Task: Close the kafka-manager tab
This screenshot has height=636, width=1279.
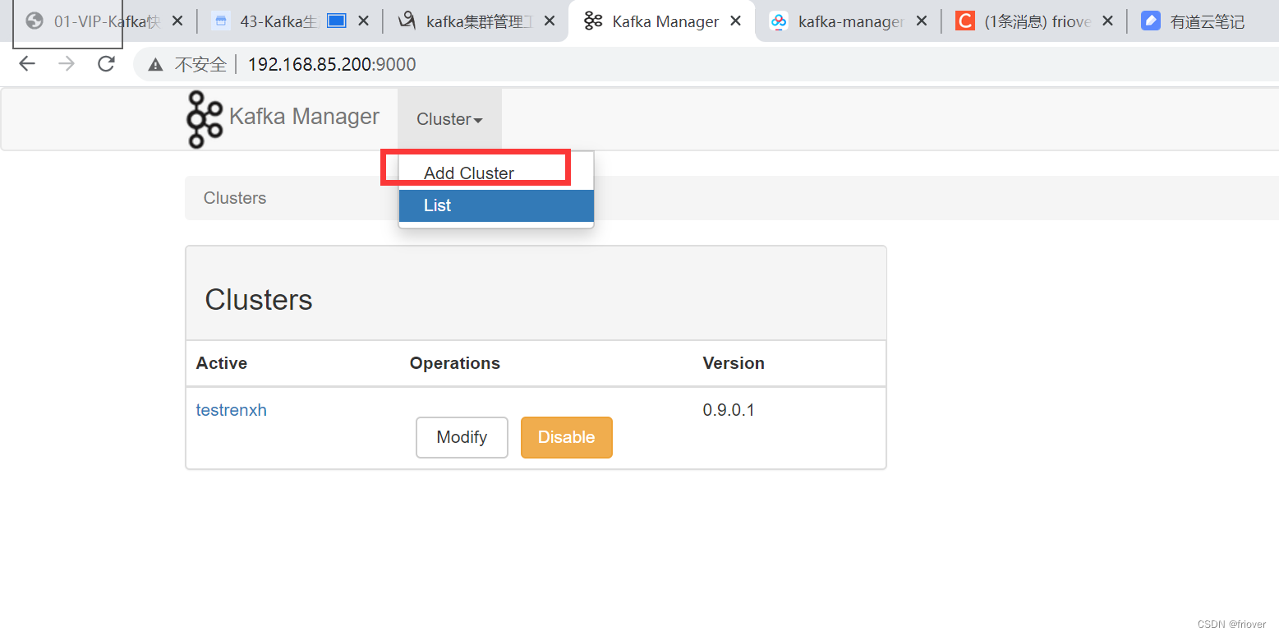Action: (922, 21)
